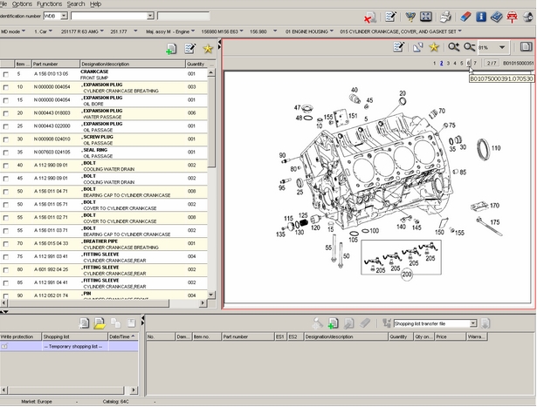Click callout 110 in the illustration
The image size is (537, 407).
click(x=496, y=148)
